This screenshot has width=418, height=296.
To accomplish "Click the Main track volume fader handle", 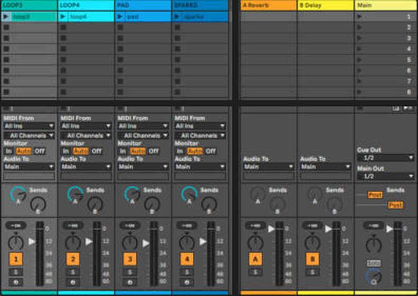I will (x=389, y=229).
